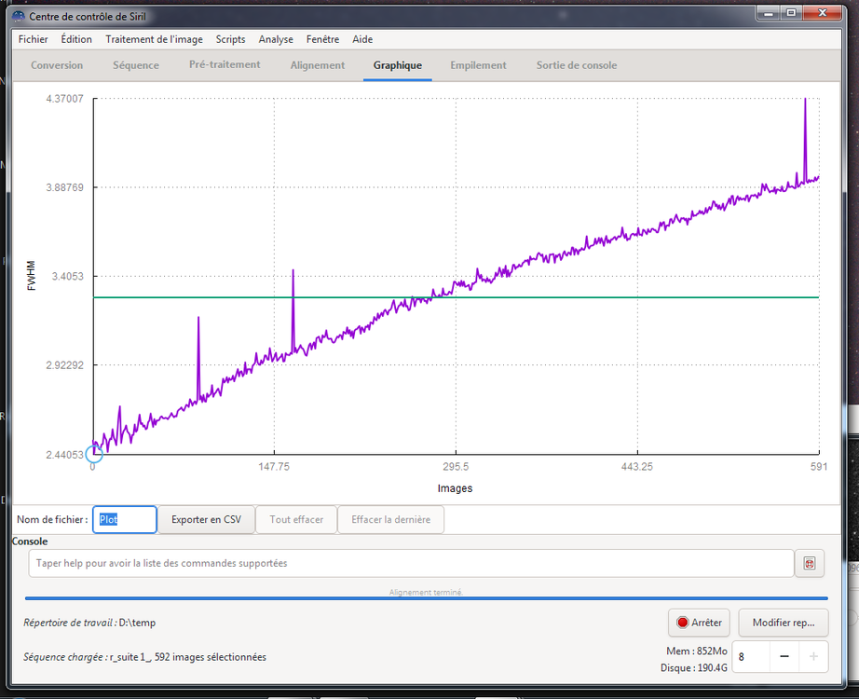Click the Arrêter stop button

pos(699,623)
